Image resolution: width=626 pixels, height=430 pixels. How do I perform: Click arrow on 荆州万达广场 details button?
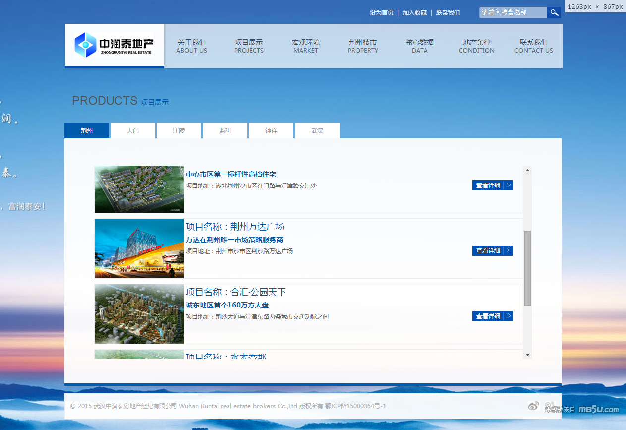(x=508, y=251)
